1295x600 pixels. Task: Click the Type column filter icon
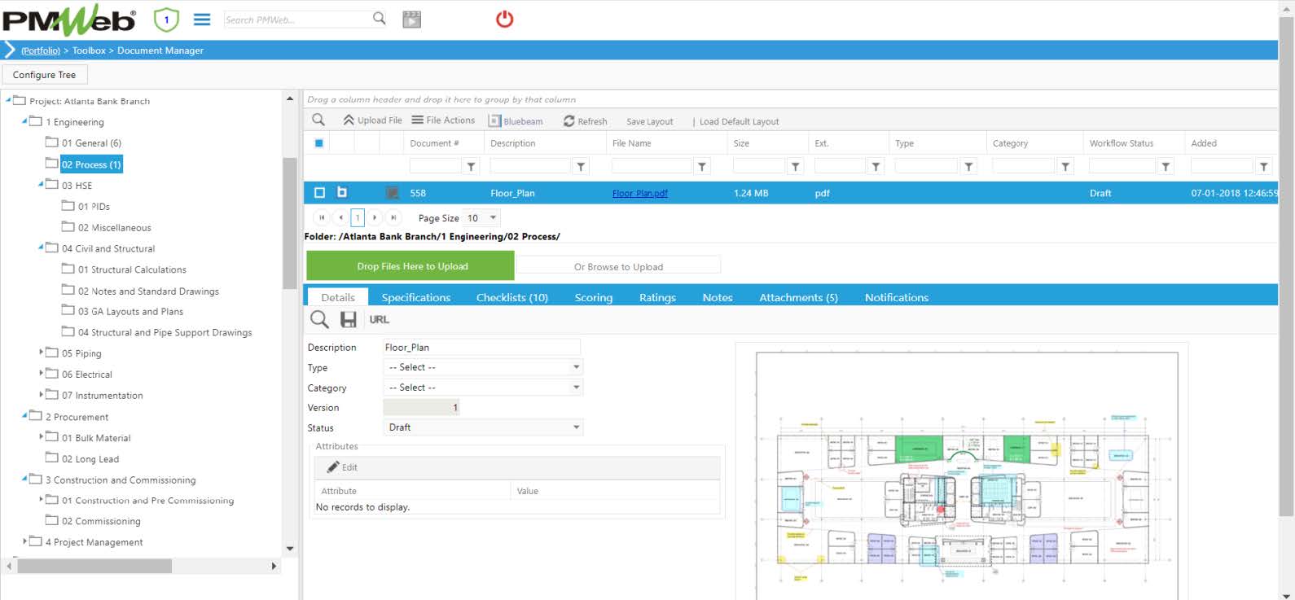[x=968, y=167]
